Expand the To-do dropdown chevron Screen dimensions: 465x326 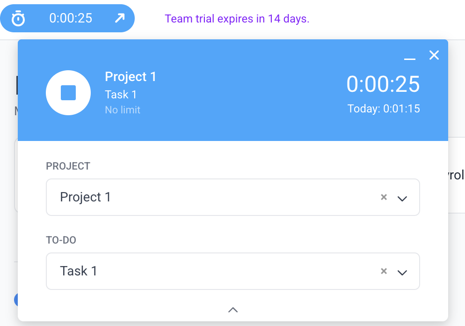(x=402, y=272)
